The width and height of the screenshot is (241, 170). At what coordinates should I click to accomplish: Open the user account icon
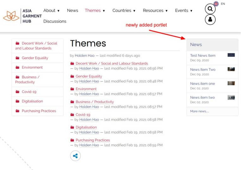pyautogui.click(x=210, y=20)
